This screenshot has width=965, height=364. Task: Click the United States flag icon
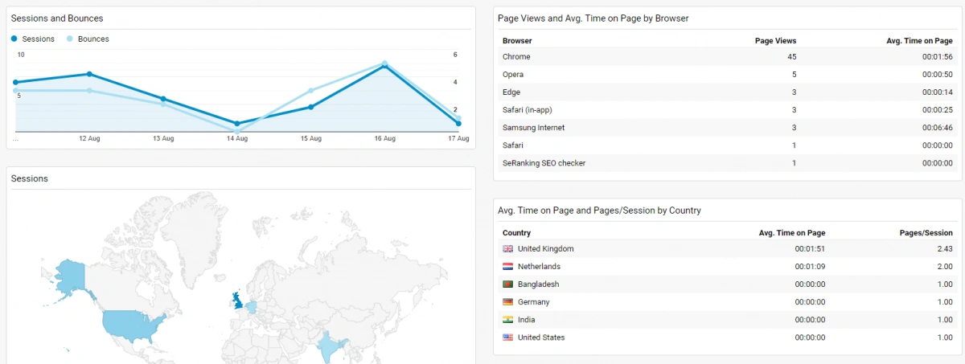507,337
